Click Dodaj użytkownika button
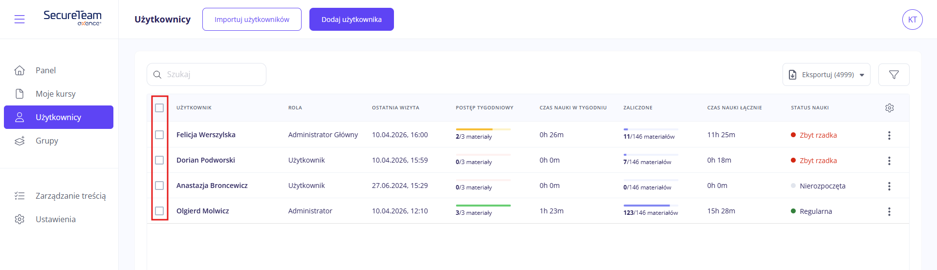This screenshot has width=937, height=270. 351,20
